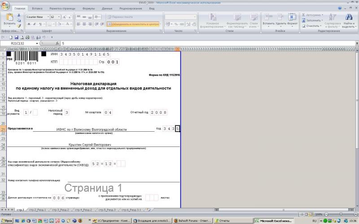
Task: Switch to the Формулы ribbon tab
Action: coord(88,9)
